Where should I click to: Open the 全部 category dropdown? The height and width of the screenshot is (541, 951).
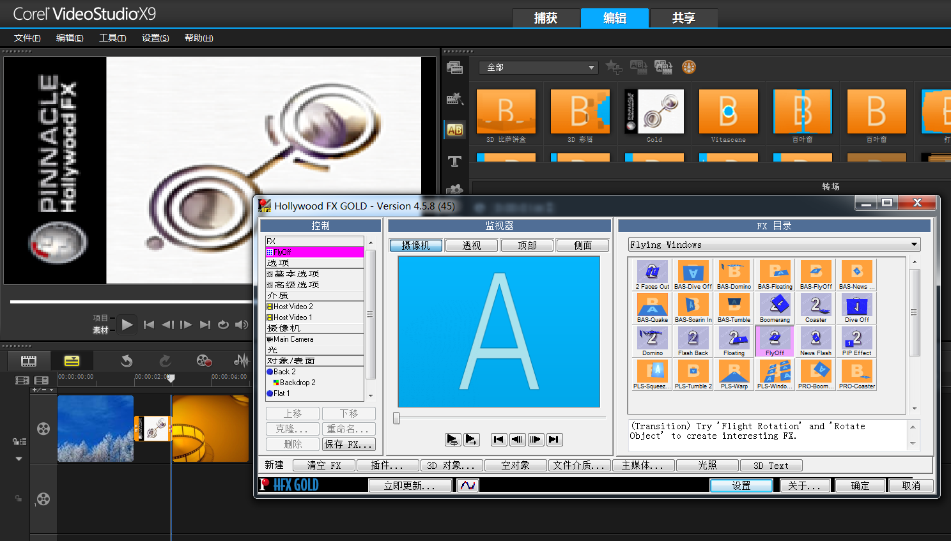coord(538,67)
